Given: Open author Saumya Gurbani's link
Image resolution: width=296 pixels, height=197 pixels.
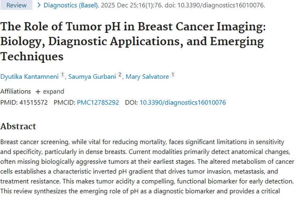Looking at the screenshot, I should coord(92,76).
